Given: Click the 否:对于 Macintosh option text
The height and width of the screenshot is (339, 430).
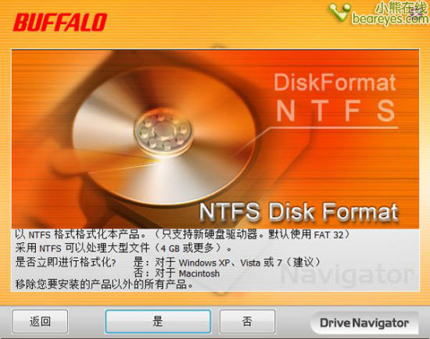Looking at the screenshot, I should pyautogui.click(x=177, y=273).
